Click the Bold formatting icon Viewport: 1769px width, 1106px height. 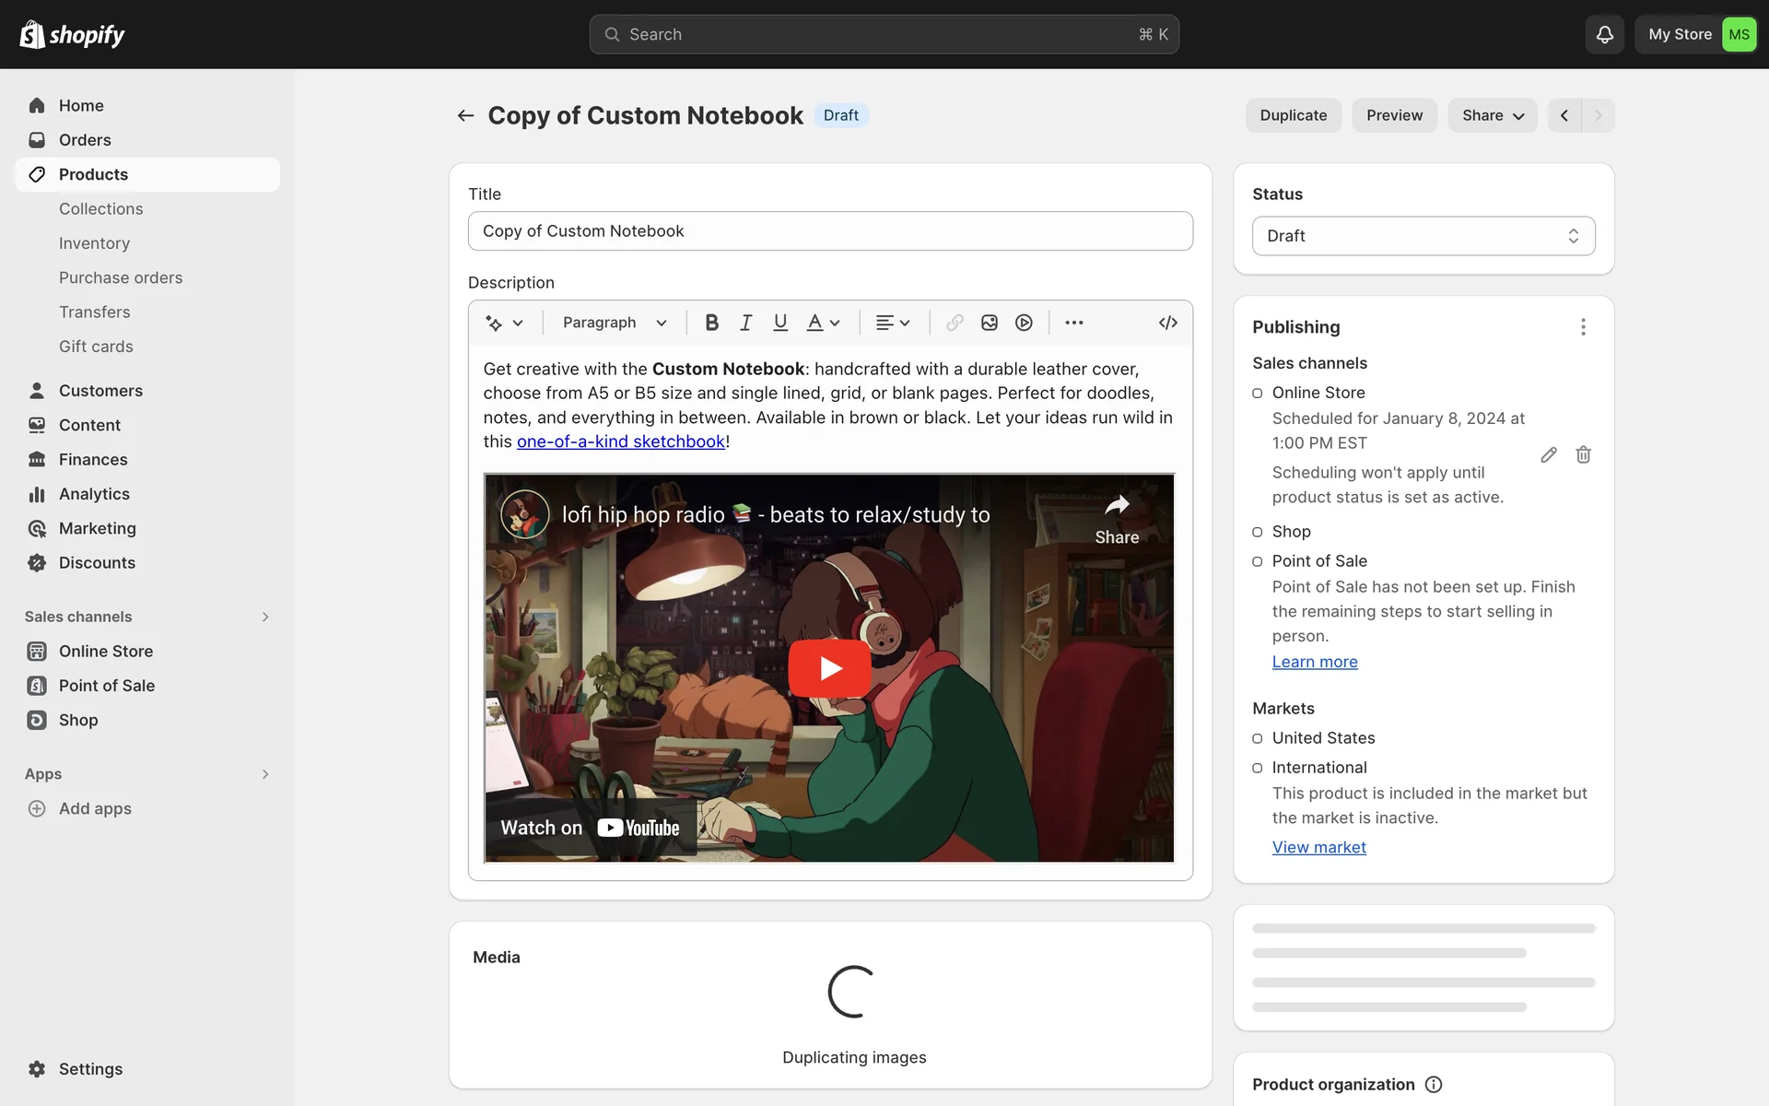(x=711, y=323)
